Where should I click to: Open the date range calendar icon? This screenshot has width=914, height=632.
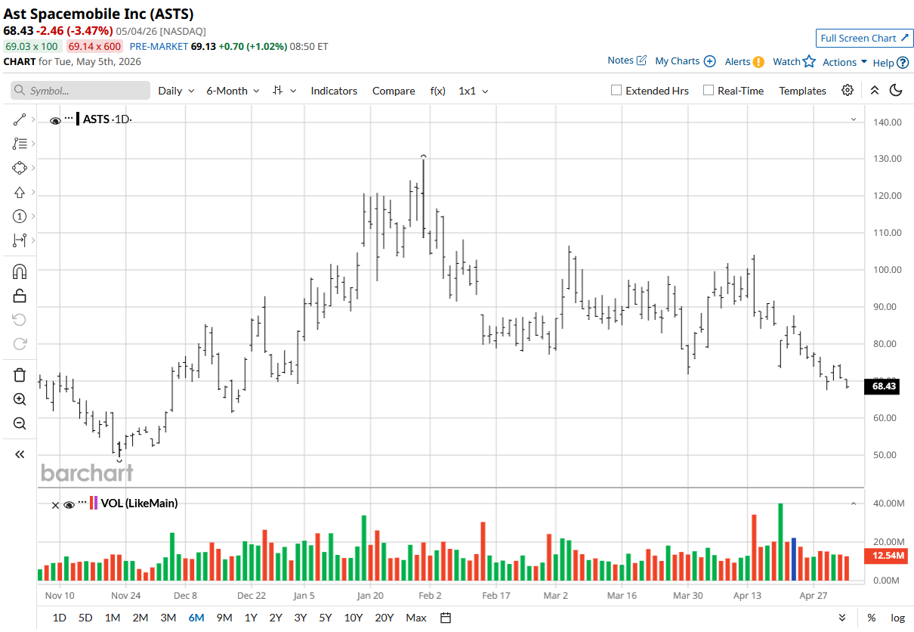(x=446, y=618)
